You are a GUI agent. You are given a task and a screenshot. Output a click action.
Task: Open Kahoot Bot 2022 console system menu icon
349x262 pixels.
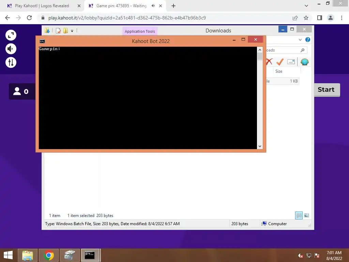(42, 41)
